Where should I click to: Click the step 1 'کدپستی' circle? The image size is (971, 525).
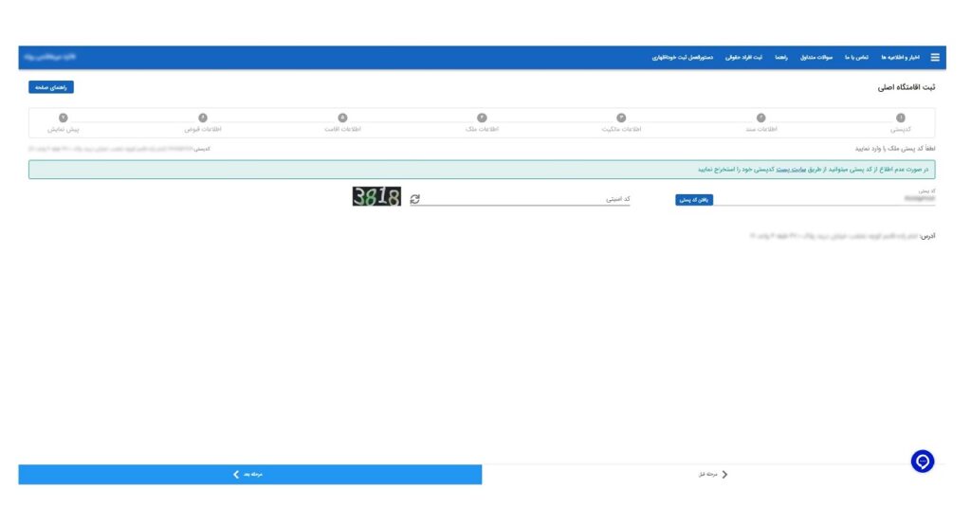(900, 118)
